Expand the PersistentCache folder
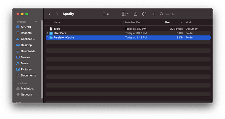This screenshot has height=119, width=225. click(x=48, y=38)
